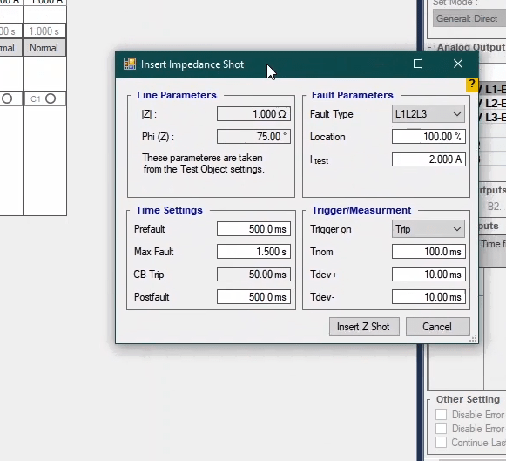Click the dialog resize grip corner
Viewport: 506px width, 461px height.
click(x=474, y=339)
